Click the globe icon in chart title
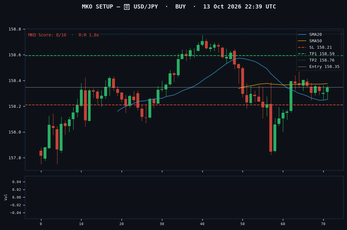The image size is (347, 230). pyautogui.click(x=127, y=7)
